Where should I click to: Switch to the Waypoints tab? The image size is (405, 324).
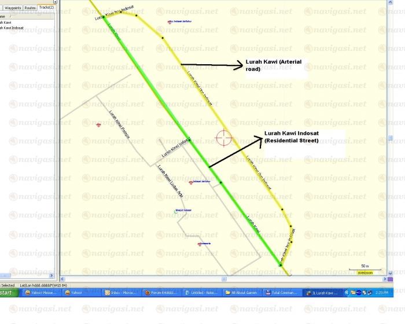12,8
